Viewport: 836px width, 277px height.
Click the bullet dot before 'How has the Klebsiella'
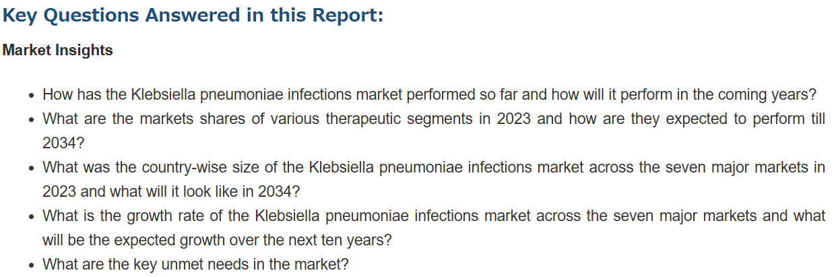click(32, 96)
